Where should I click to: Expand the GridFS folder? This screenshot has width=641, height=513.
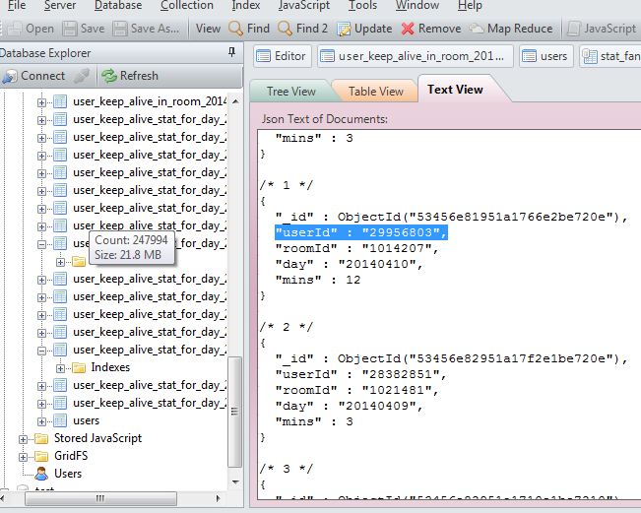[x=23, y=457]
